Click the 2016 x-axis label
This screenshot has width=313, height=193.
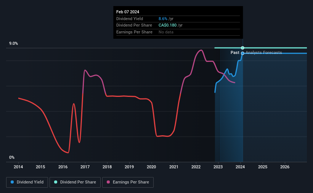tap(63, 167)
